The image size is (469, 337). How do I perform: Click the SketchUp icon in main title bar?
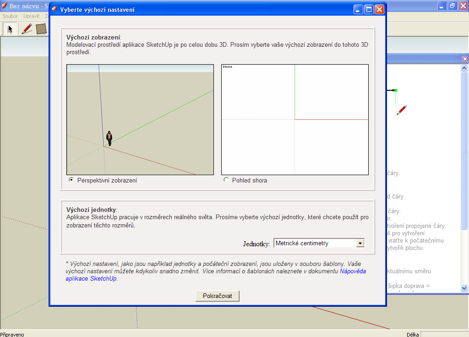click(4, 6)
